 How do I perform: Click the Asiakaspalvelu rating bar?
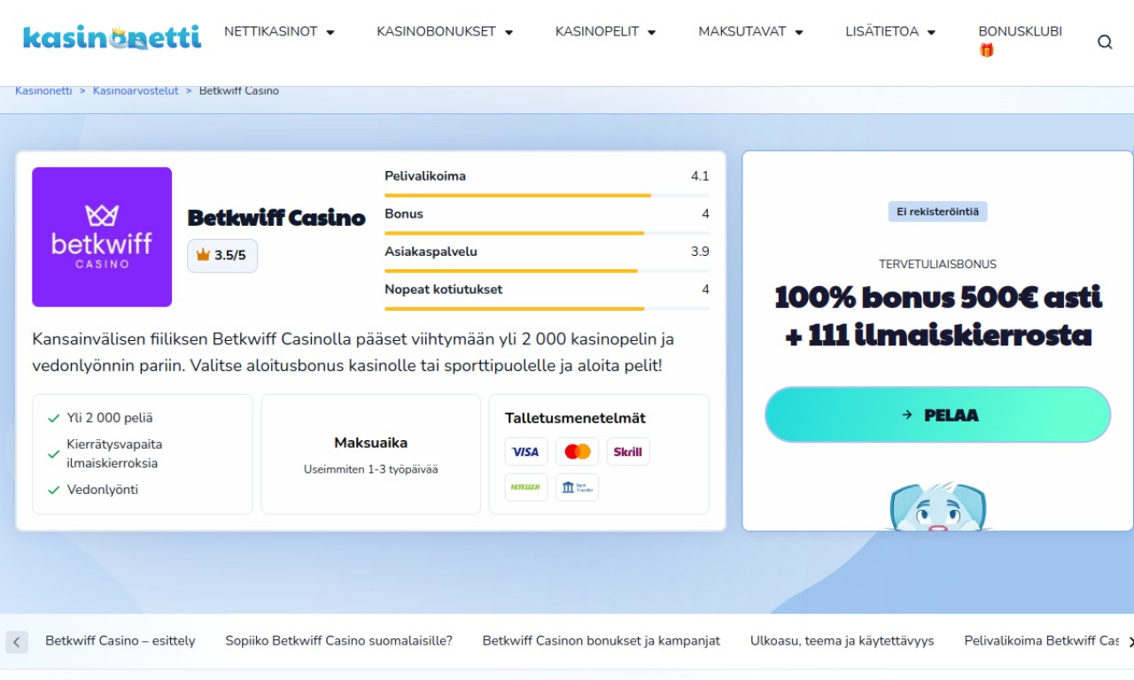tap(547, 271)
